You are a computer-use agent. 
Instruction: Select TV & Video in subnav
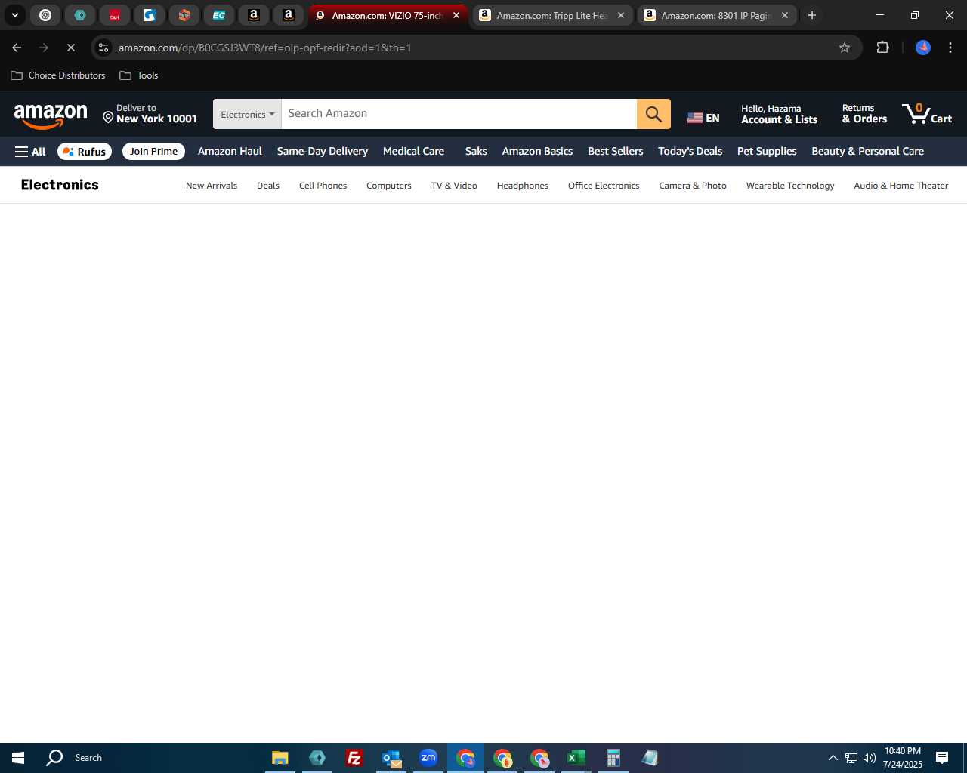pos(454,186)
